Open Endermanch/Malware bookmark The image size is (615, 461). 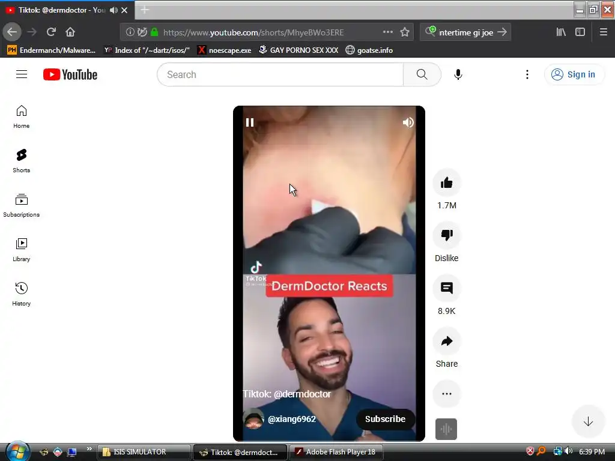coord(52,50)
